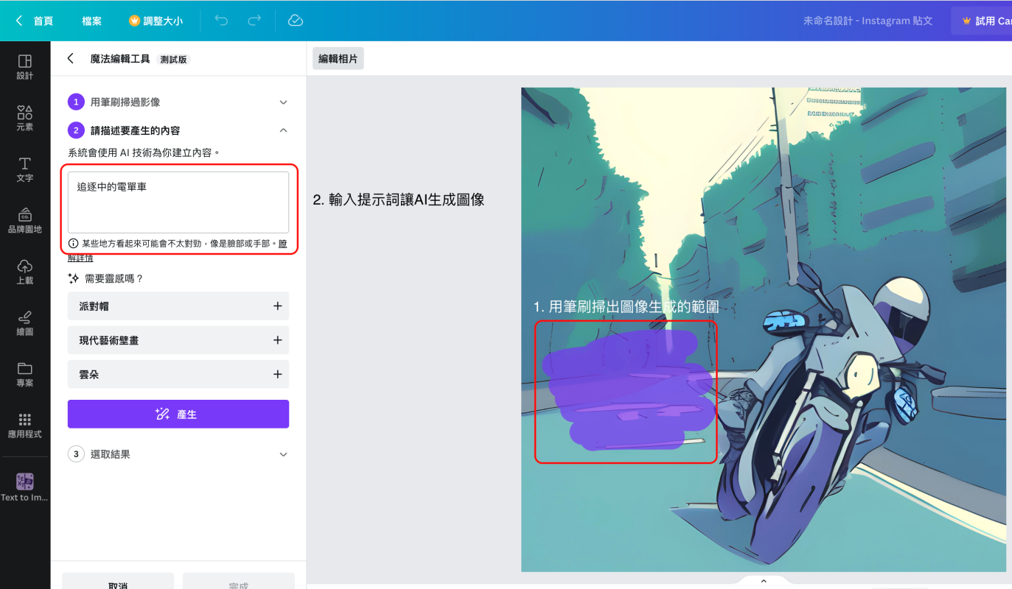
Task: Expand step 3 選取結果 section
Action: click(283, 454)
